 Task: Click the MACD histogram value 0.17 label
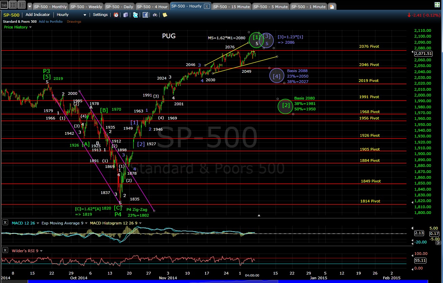point(434,233)
